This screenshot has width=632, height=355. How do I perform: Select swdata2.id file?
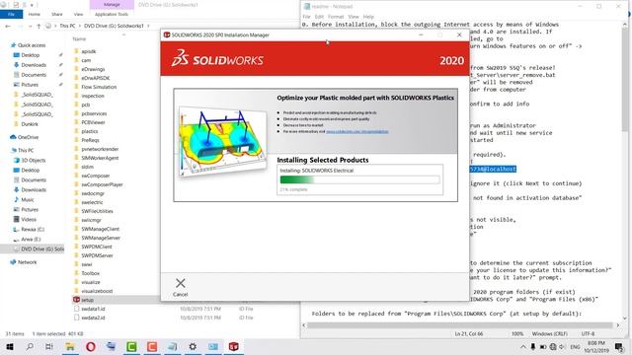pyautogui.click(x=93, y=318)
